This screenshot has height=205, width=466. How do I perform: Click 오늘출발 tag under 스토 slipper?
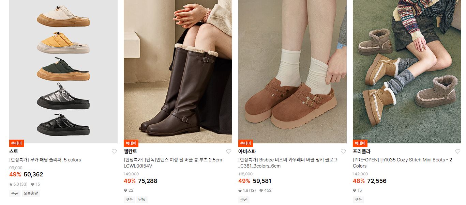[31, 193]
